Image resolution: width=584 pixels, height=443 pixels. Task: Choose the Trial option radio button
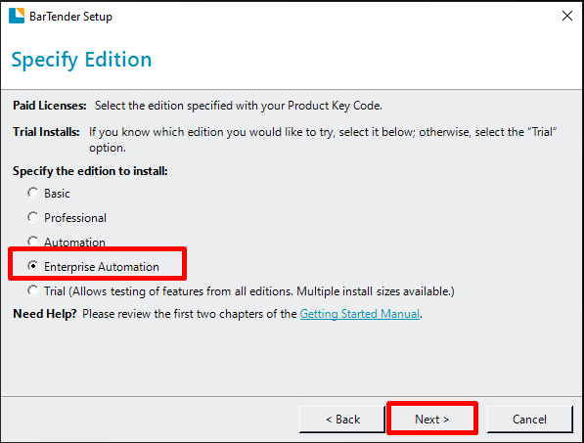[x=33, y=290]
